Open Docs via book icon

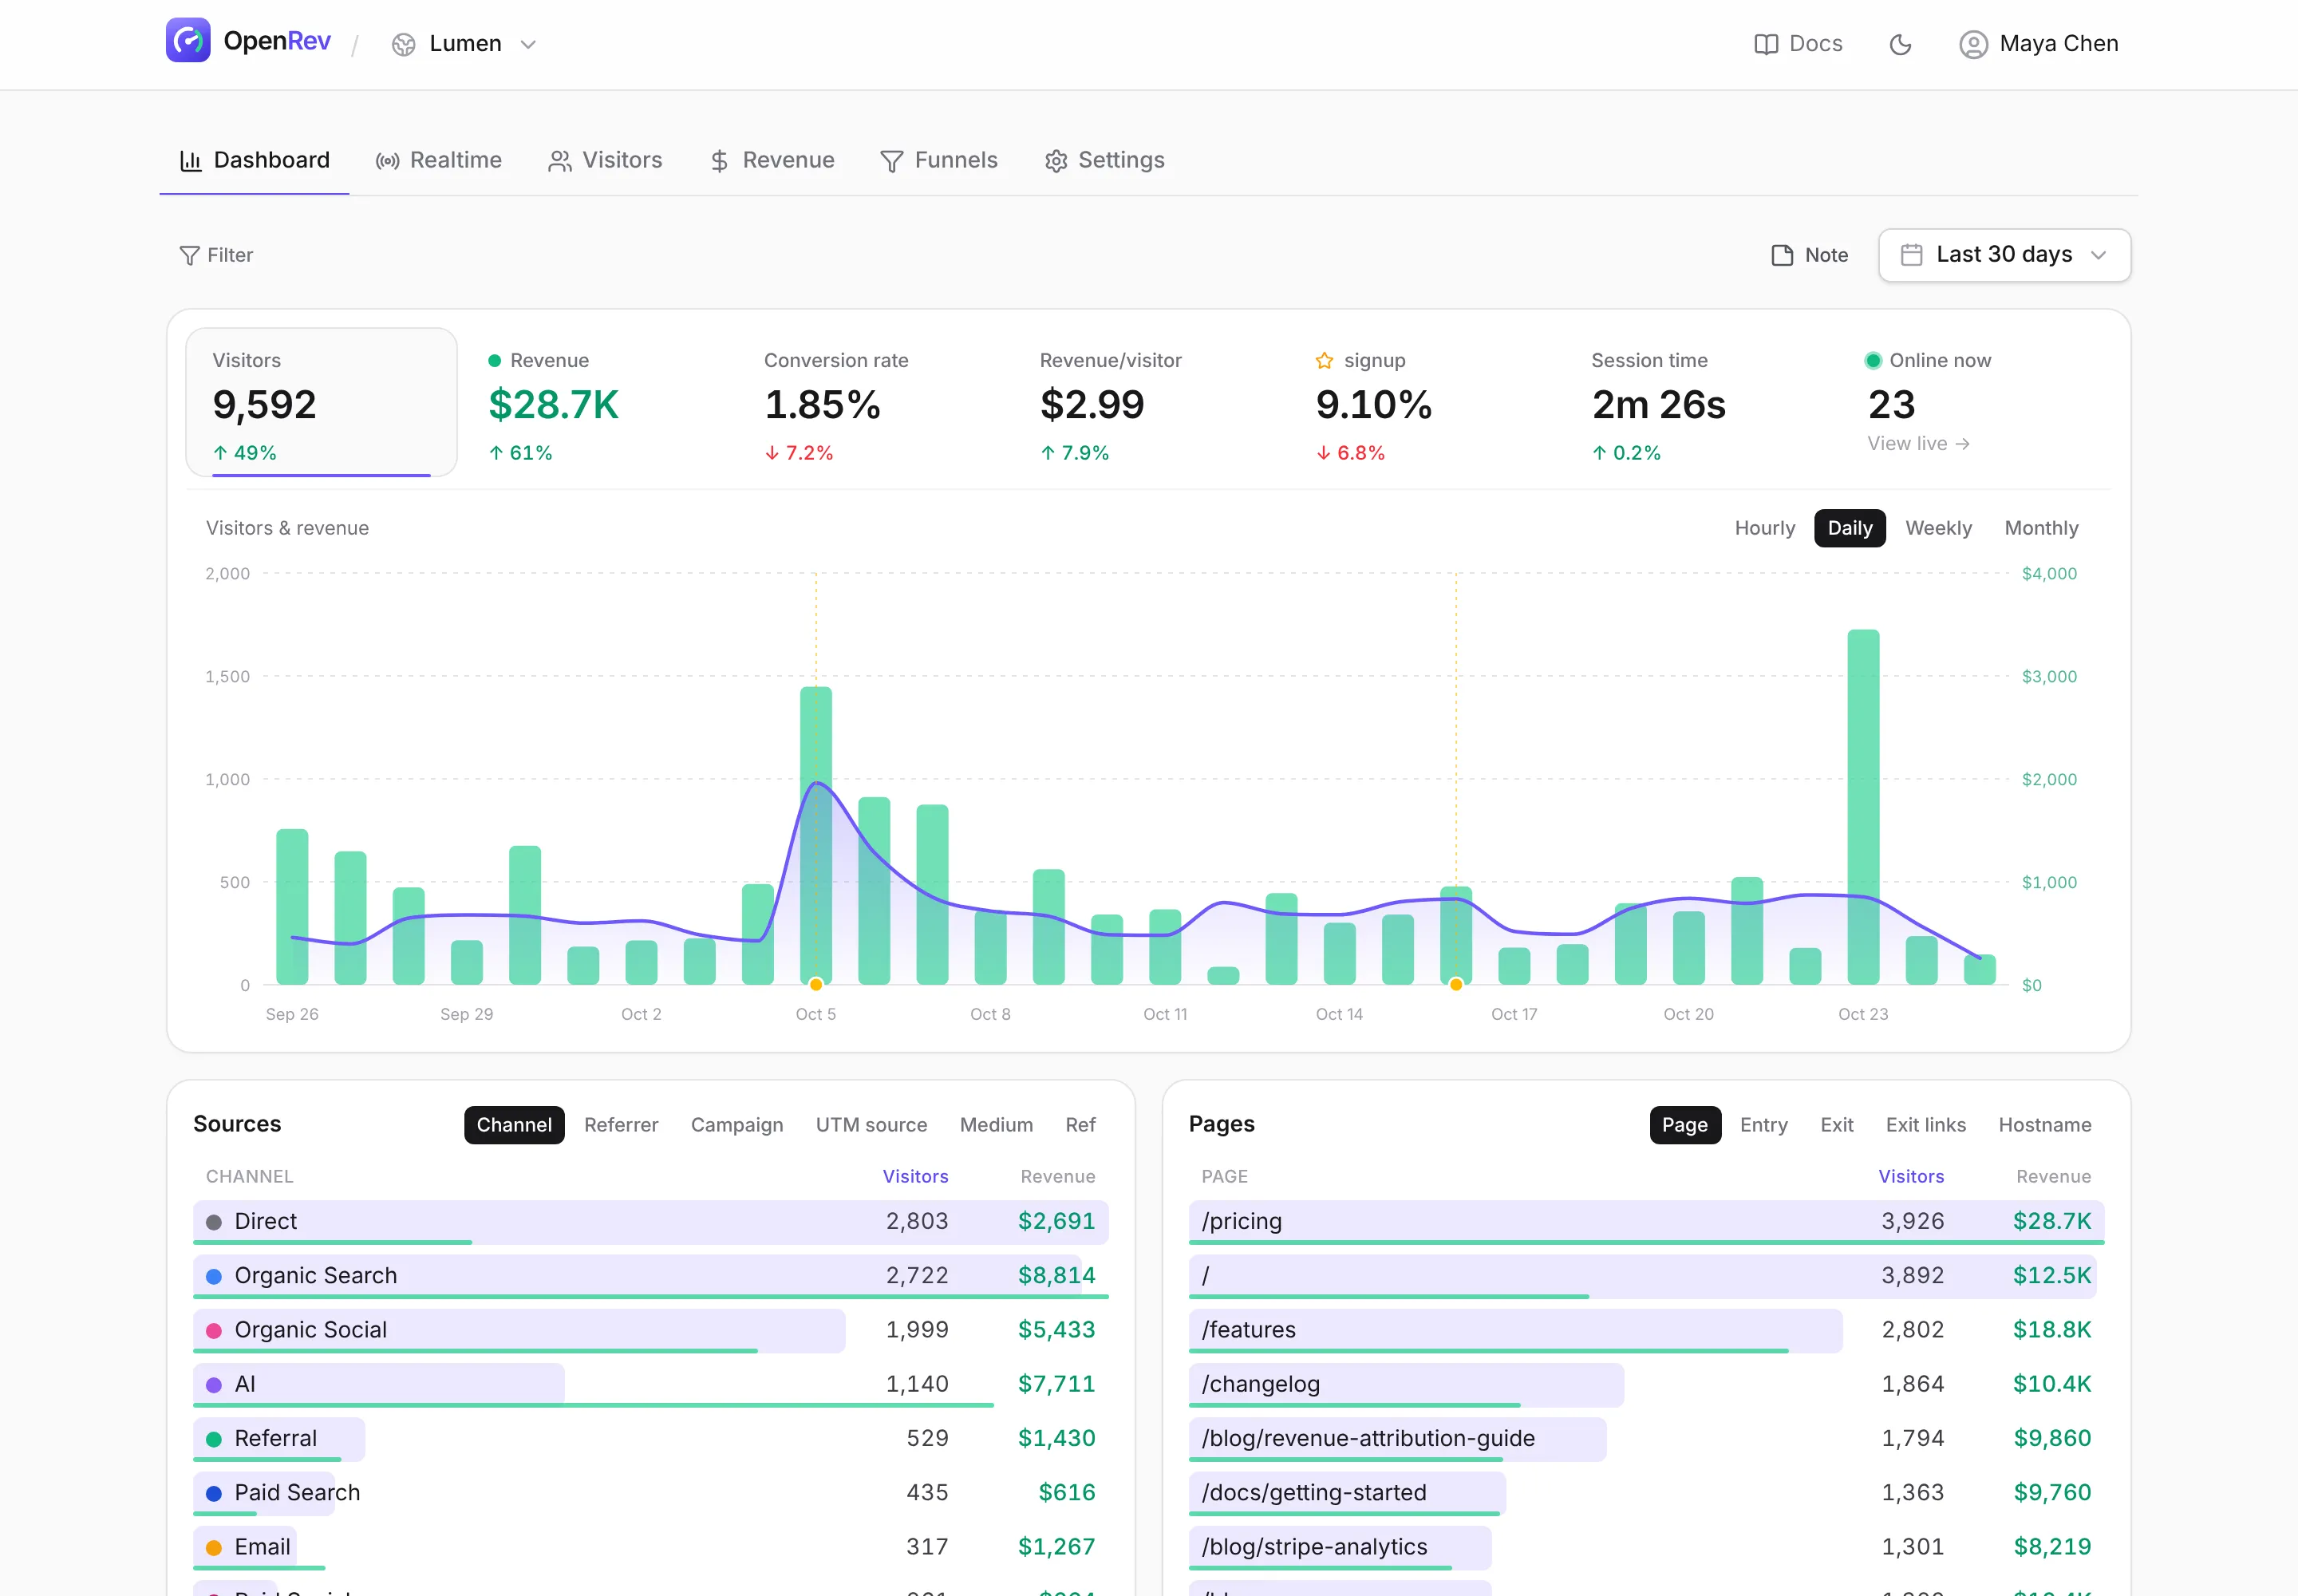tap(1766, 44)
